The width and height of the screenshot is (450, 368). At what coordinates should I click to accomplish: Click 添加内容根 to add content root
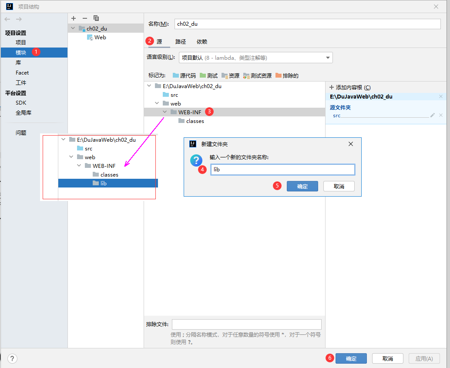[x=350, y=87]
